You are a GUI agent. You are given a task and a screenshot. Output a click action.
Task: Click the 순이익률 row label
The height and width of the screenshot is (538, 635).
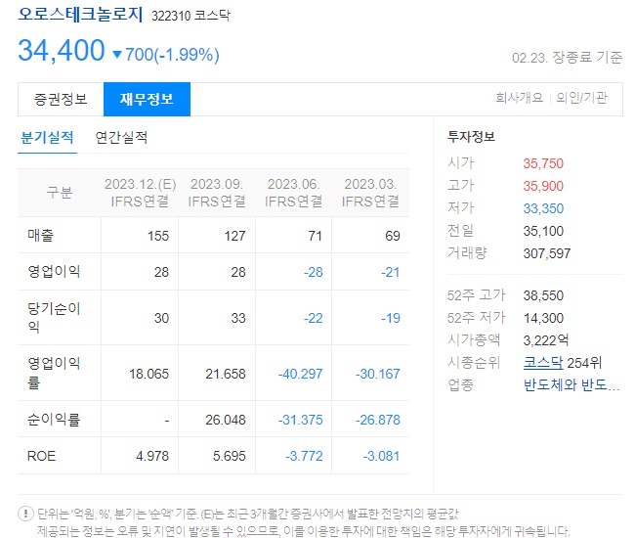(x=54, y=420)
